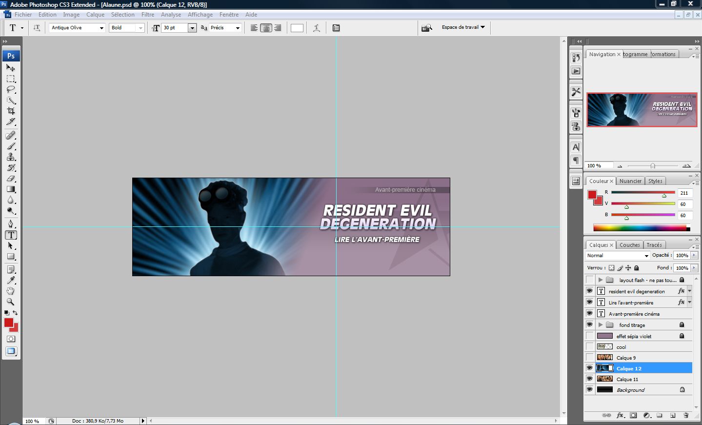Screen dimensions: 702x425
Task: Expand the fond titrage layer group
Action: coord(601,324)
